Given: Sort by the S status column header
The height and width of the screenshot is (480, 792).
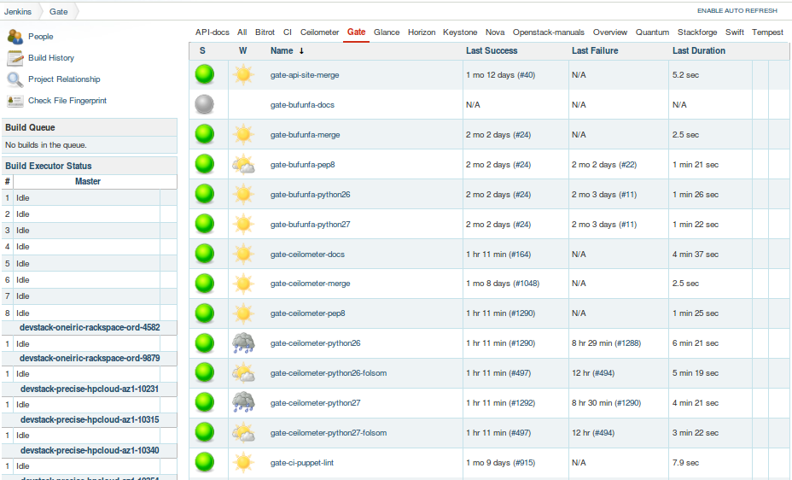Looking at the screenshot, I should pos(202,50).
